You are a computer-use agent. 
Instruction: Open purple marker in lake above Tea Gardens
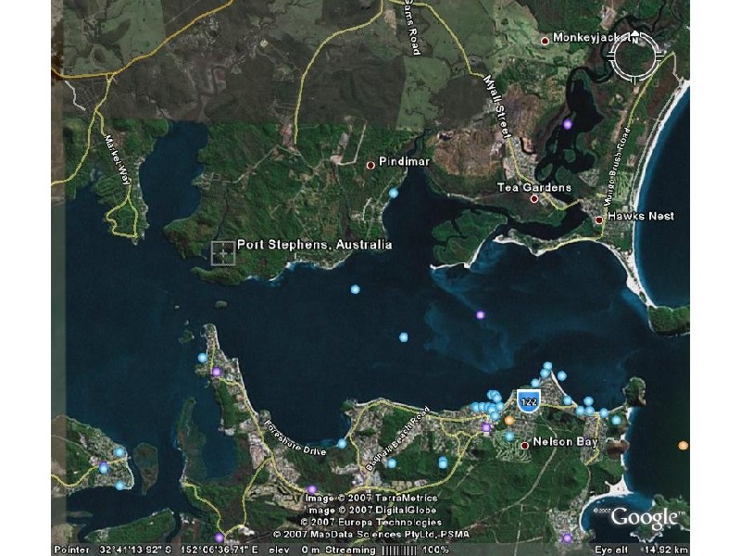(x=568, y=124)
